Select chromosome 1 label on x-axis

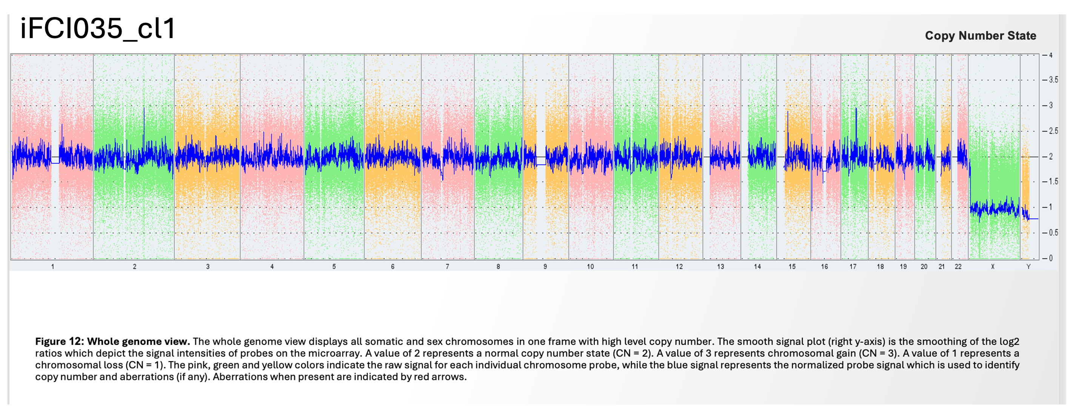[52, 267]
